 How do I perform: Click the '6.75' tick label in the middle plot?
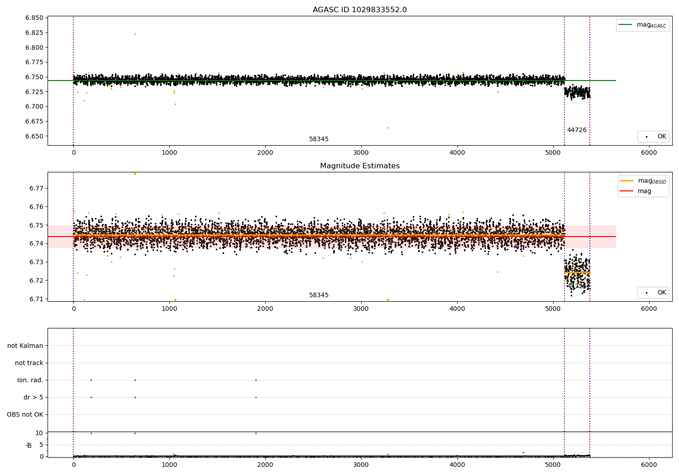click(36, 225)
